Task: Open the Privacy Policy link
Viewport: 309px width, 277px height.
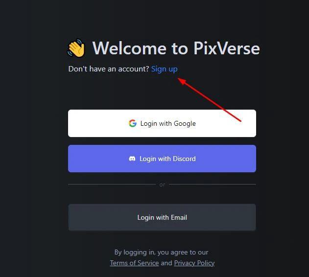Action: 194,263
